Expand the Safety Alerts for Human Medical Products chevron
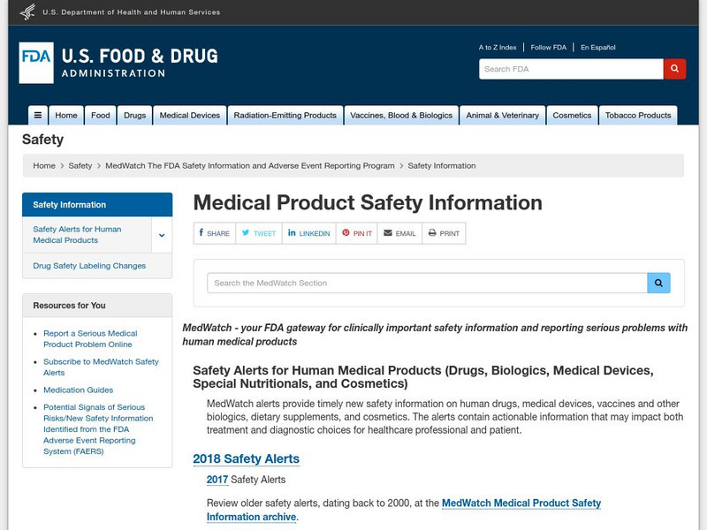 [x=161, y=234]
